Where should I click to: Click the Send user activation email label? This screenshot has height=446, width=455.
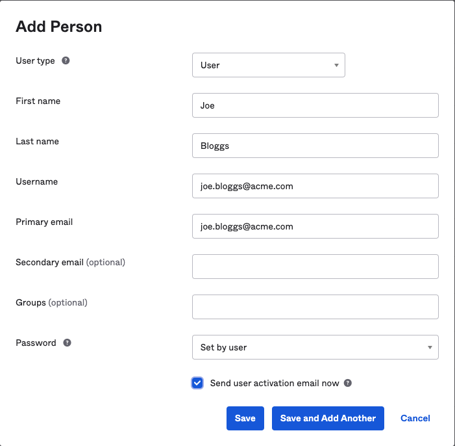[x=275, y=384]
